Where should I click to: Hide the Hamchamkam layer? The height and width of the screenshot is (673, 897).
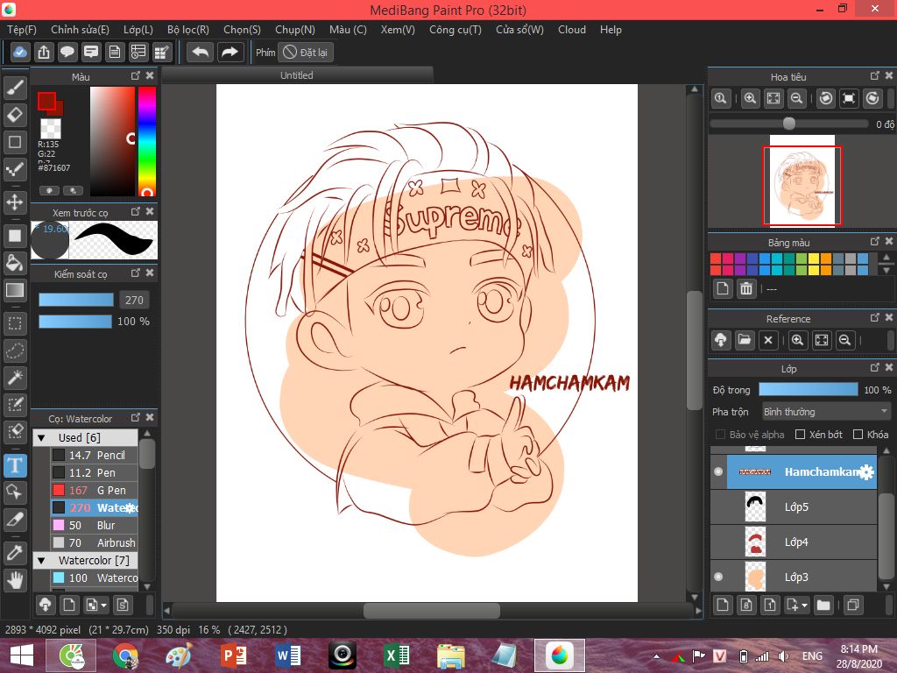pyautogui.click(x=718, y=471)
